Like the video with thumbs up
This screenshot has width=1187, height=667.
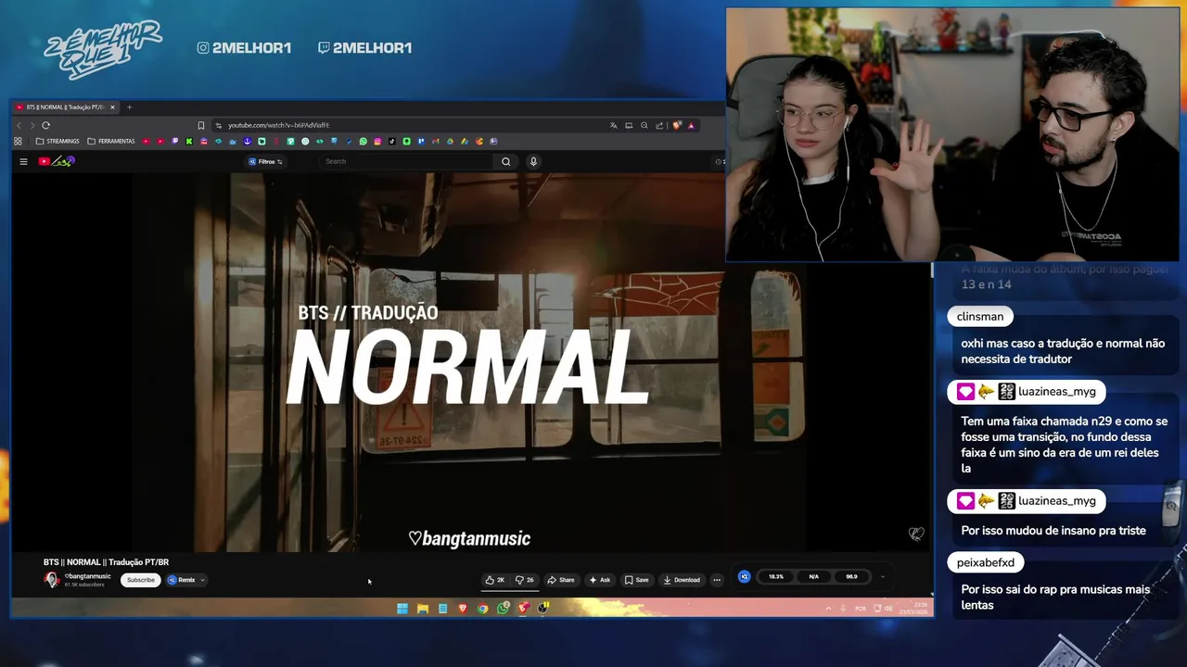click(x=495, y=580)
